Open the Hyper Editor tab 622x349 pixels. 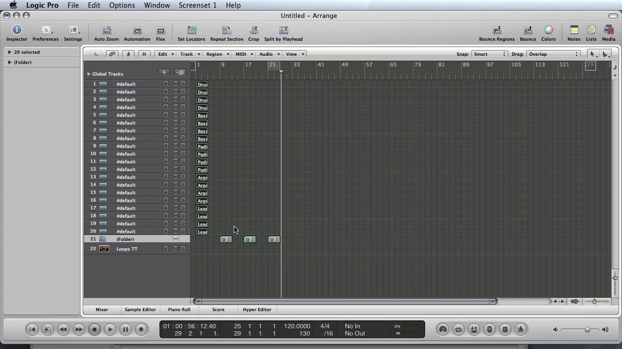[x=257, y=309]
